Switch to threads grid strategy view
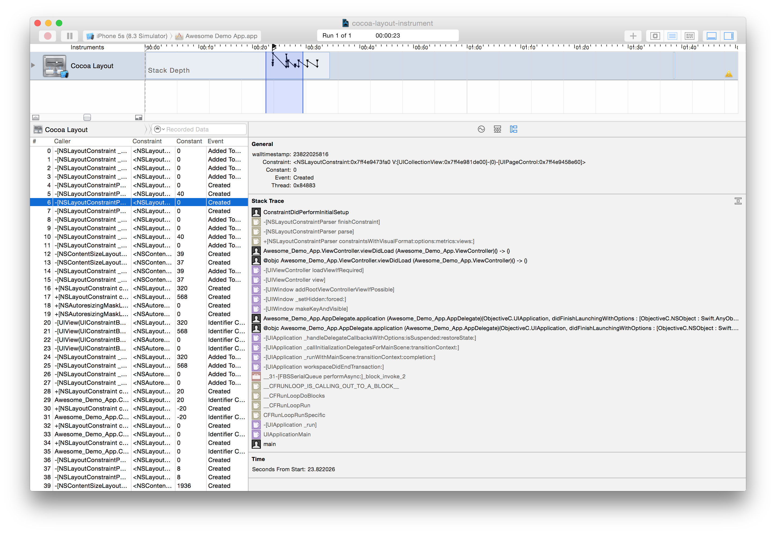Viewport: 776px width, 534px height. click(689, 36)
